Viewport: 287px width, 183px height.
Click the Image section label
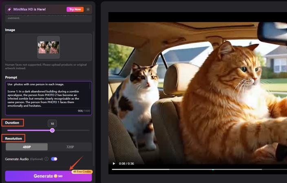pyautogui.click(x=10, y=30)
